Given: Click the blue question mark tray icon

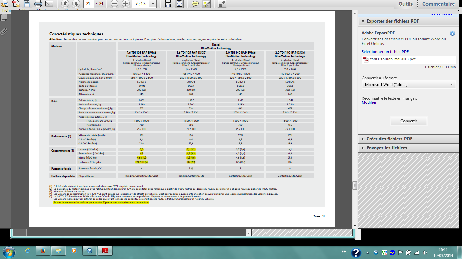Looking at the screenshot, I should coord(356,252).
